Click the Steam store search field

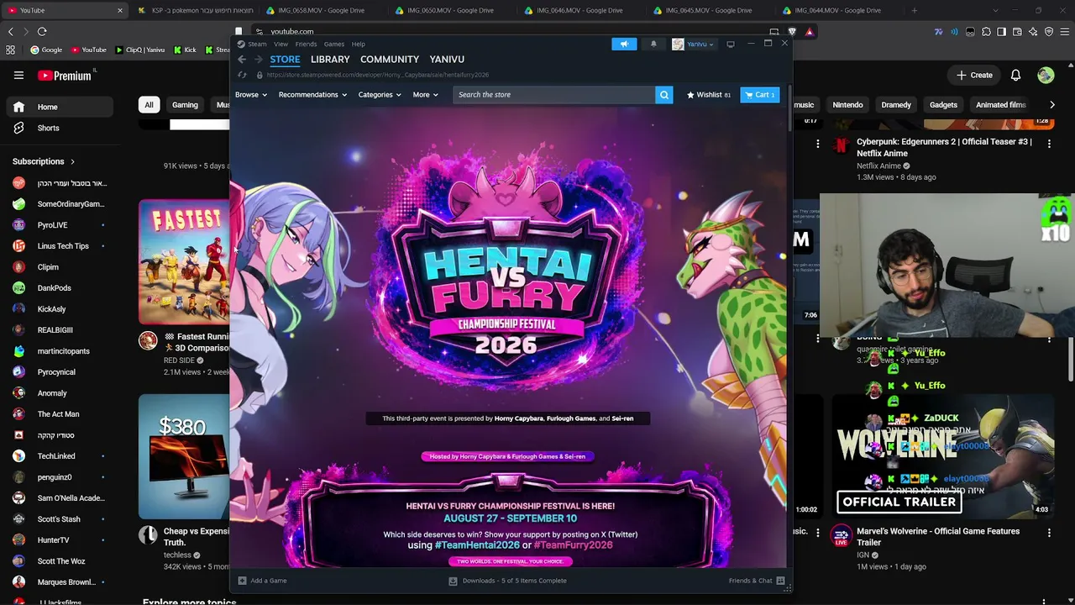pyautogui.click(x=554, y=95)
